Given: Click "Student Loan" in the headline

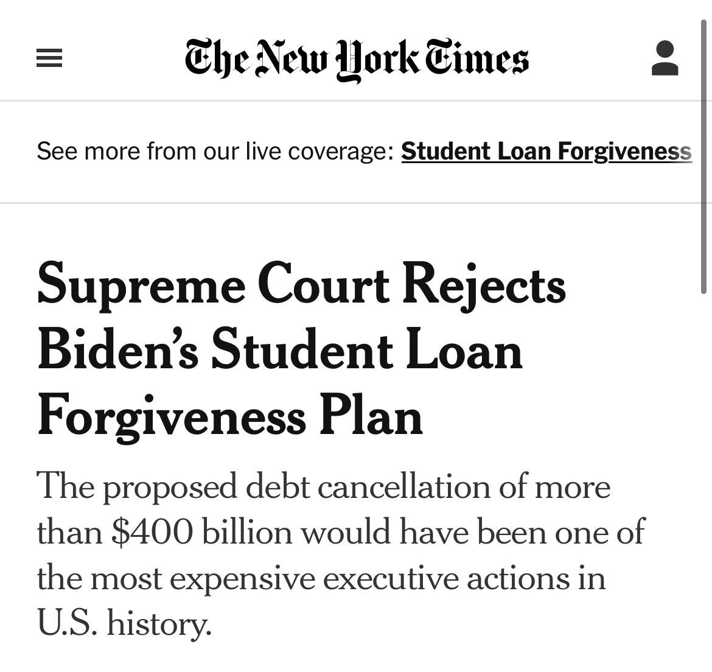Looking at the screenshot, I should [367, 351].
